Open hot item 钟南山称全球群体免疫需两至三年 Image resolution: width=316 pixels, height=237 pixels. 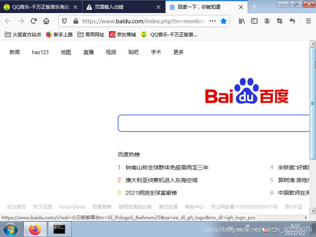tap(167, 167)
